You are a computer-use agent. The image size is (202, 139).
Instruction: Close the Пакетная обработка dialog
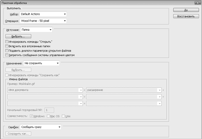198,3
